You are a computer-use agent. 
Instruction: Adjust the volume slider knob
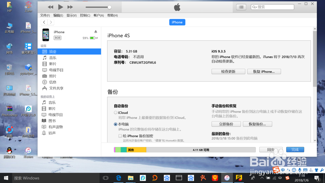(x=109, y=7)
